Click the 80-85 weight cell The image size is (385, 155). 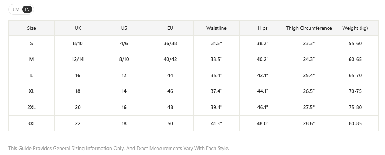[x=355, y=123]
